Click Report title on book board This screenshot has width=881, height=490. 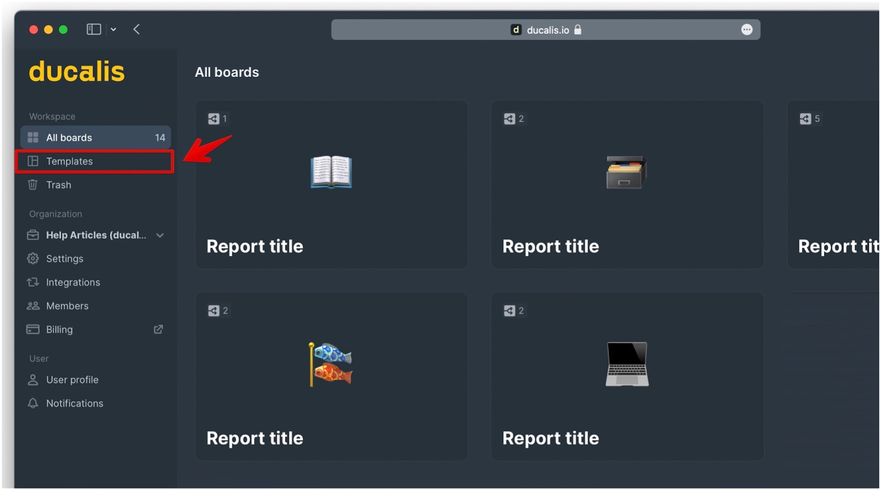tap(255, 246)
